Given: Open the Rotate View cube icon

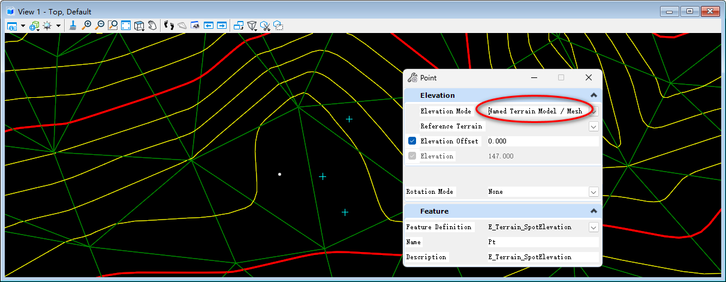Looking at the screenshot, I should click(x=139, y=26).
